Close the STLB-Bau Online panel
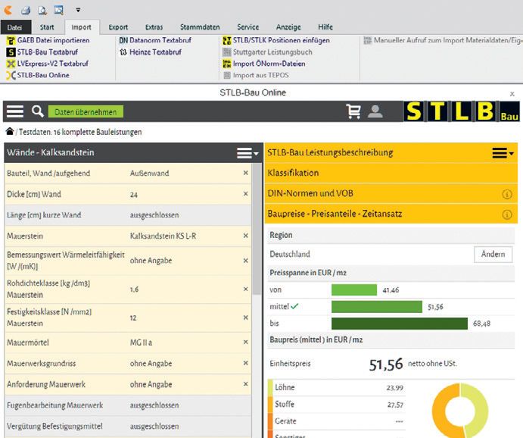523x438 pixels. pyautogui.click(x=512, y=94)
